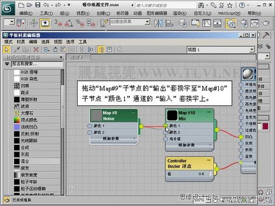Select the 渐变坡度 map in browser list

pyautogui.click(x=37, y=175)
